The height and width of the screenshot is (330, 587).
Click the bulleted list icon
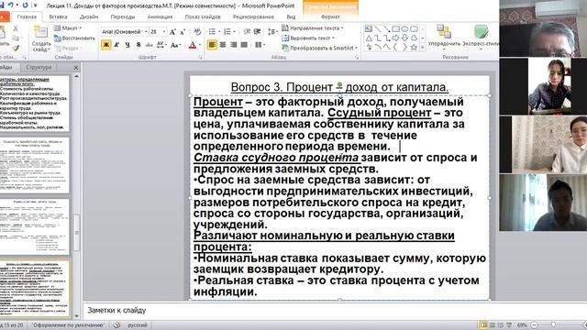pyautogui.click(x=212, y=32)
